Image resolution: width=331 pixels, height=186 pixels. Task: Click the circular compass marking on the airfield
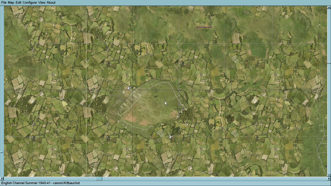click(140, 110)
